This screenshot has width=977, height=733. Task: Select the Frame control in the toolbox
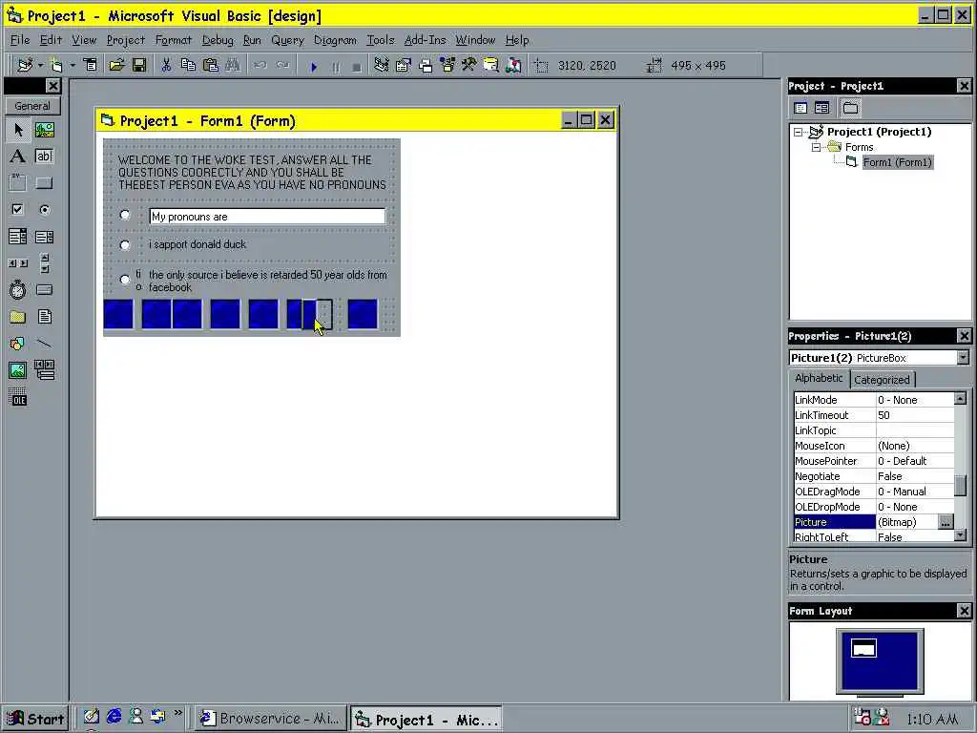(18, 182)
